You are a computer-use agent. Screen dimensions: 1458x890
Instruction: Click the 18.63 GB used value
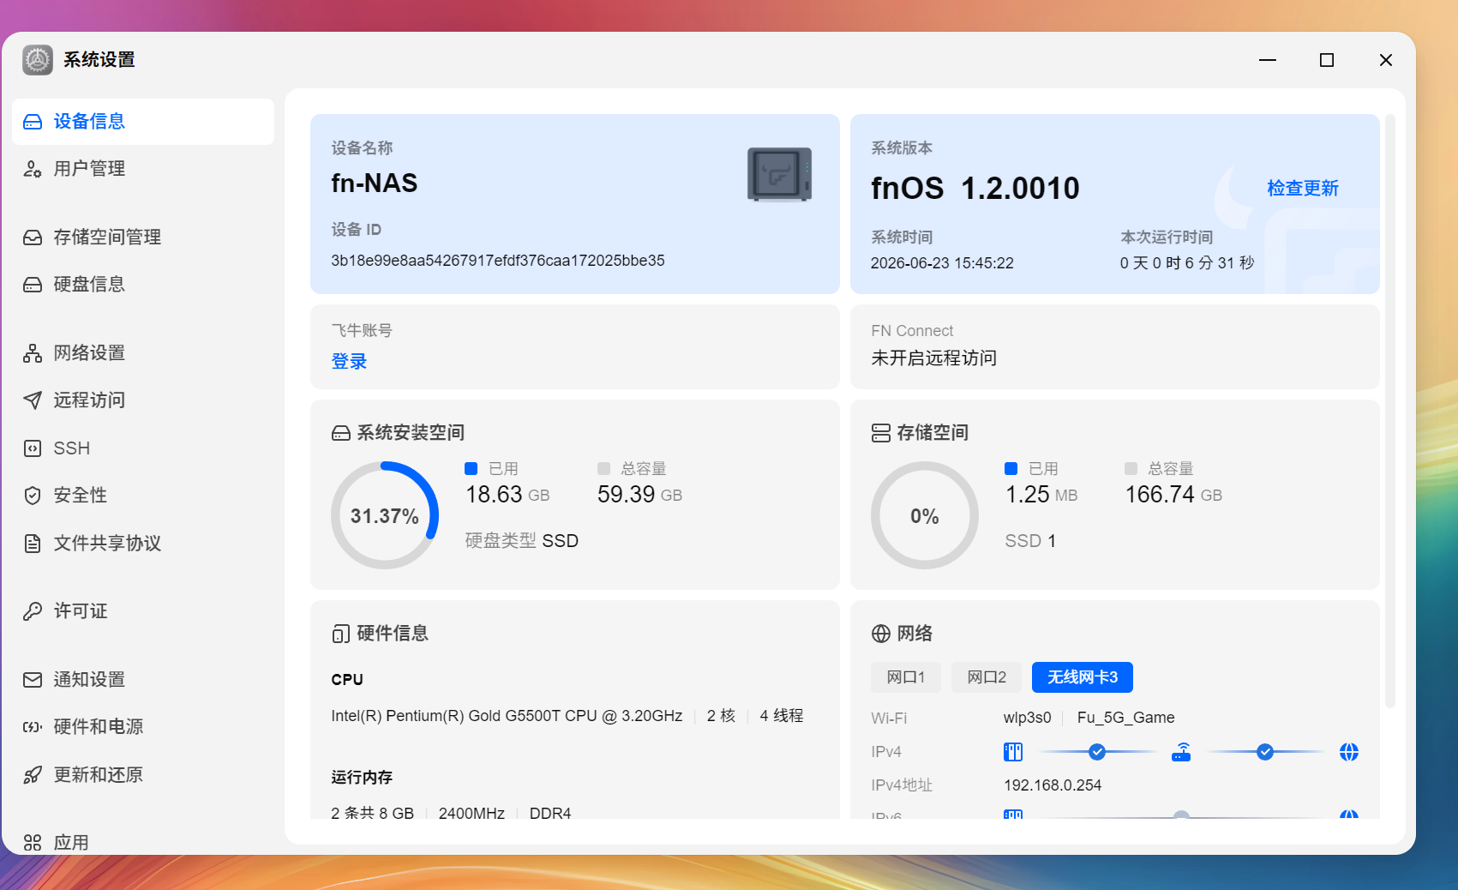507,495
